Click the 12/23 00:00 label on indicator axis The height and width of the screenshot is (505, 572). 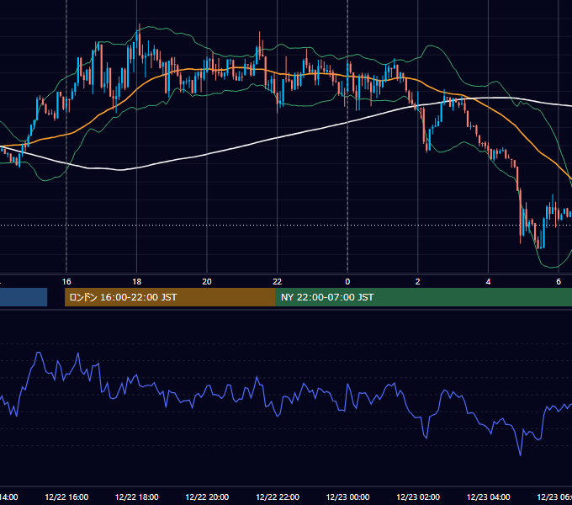pyautogui.click(x=347, y=497)
